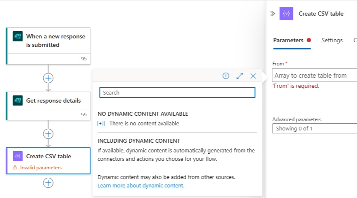The image size is (357, 198).
Task: Click the panel icon beside There is no content available
Action: (101, 124)
